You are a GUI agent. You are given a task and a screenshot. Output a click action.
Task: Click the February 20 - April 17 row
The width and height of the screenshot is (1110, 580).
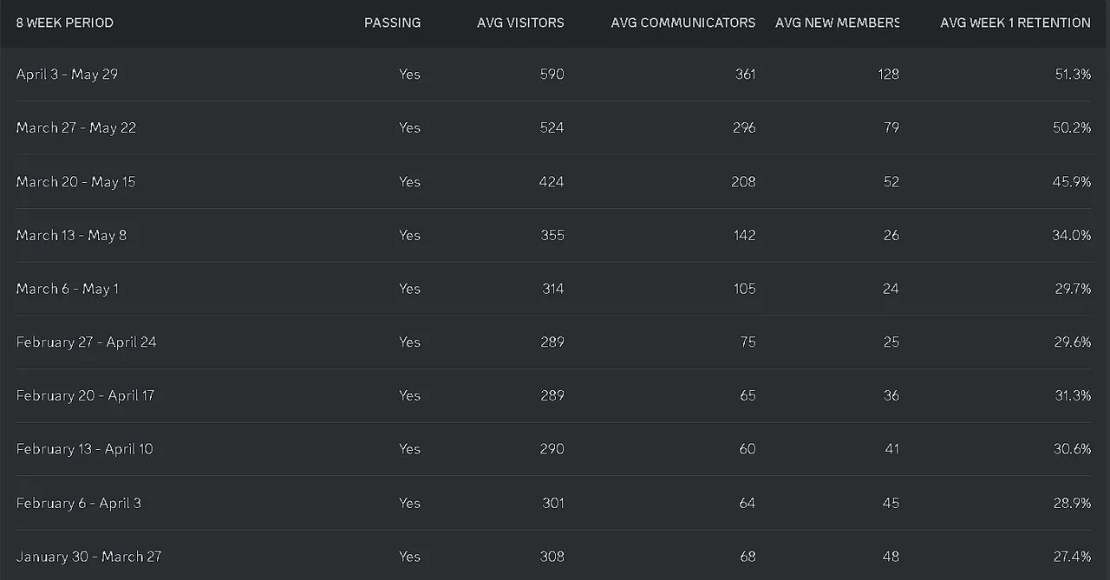click(x=553, y=396)
